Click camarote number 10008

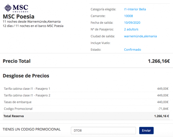128,16
